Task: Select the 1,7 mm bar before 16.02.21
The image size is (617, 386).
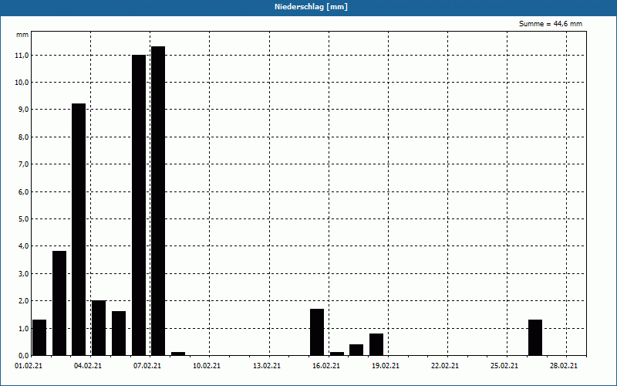Action: [317, 332]
